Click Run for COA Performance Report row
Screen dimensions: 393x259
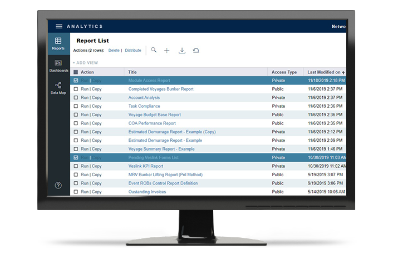pyautogui.click(x=85, y=123)
